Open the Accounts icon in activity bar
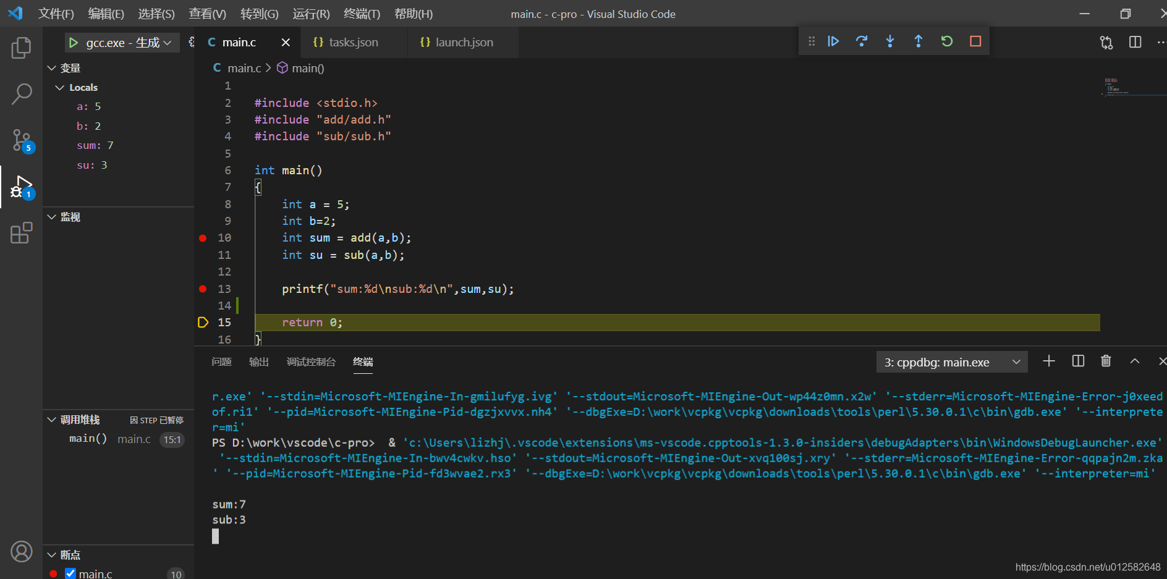Image resolution: width=1167 pixels, height=579 pixels. pyautogui.click(x=21, y=551)
